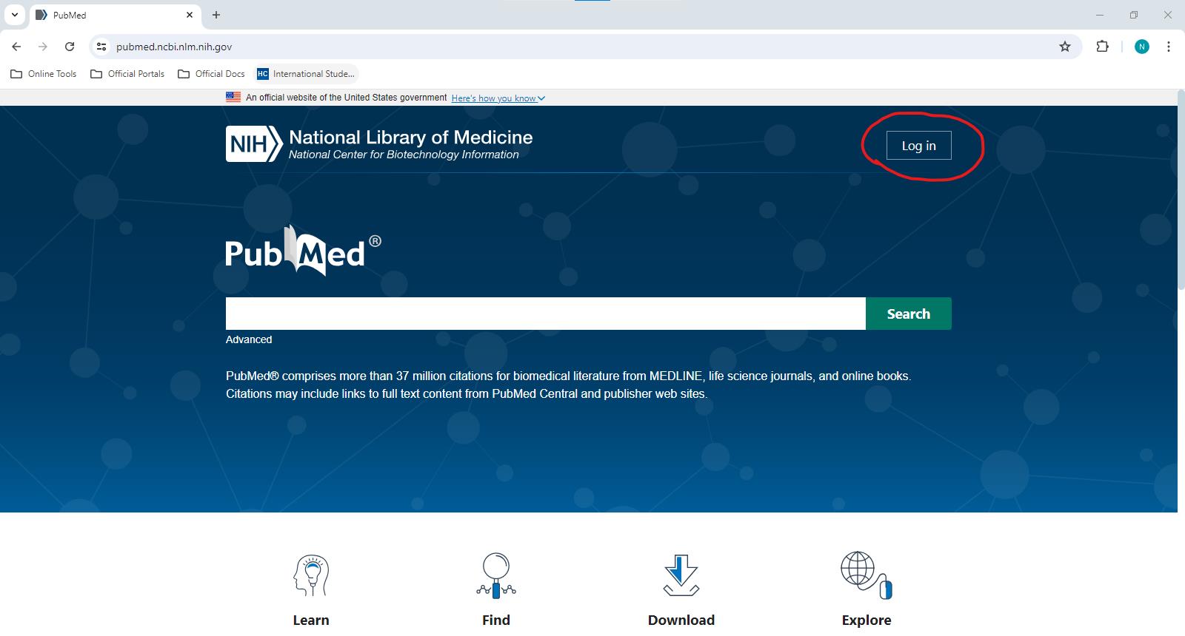
Task: Bookmark this page with the star icon
Action: pyautogui.click(x=1065, y=47)
